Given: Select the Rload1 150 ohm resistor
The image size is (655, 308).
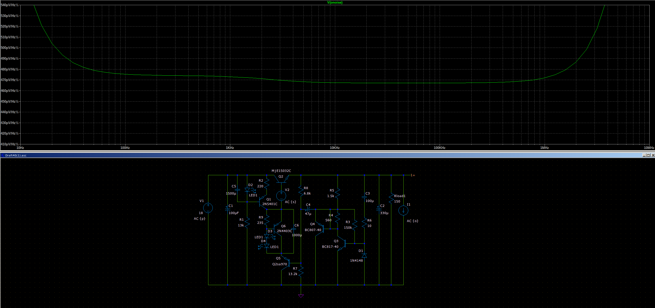Looking at the screenshot, I should [391, 198].
